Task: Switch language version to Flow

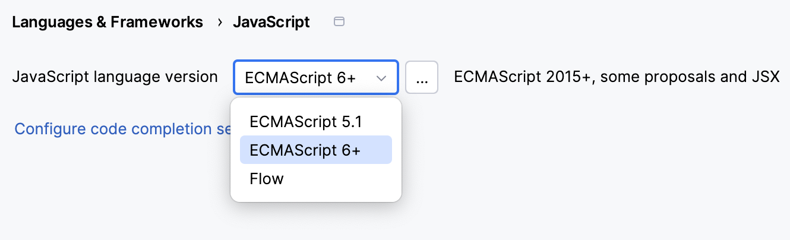Action: (x=267, y=178)
